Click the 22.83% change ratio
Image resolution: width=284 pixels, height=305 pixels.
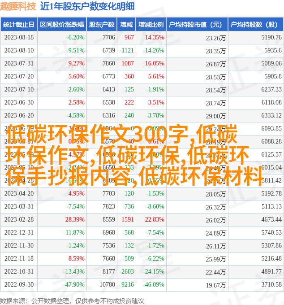(155, 220)
